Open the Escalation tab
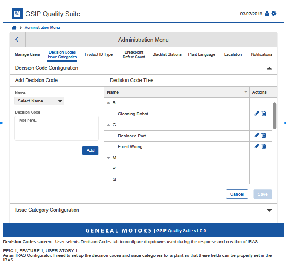Image resolution: width=286 pixels, height=264 pixels. coord(233,54)
